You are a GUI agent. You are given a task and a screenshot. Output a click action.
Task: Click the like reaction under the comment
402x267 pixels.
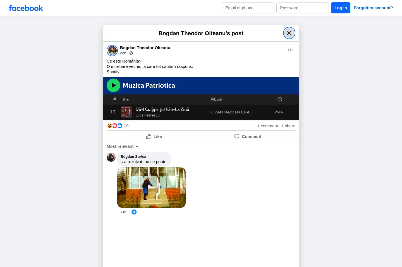pos(134,212)
